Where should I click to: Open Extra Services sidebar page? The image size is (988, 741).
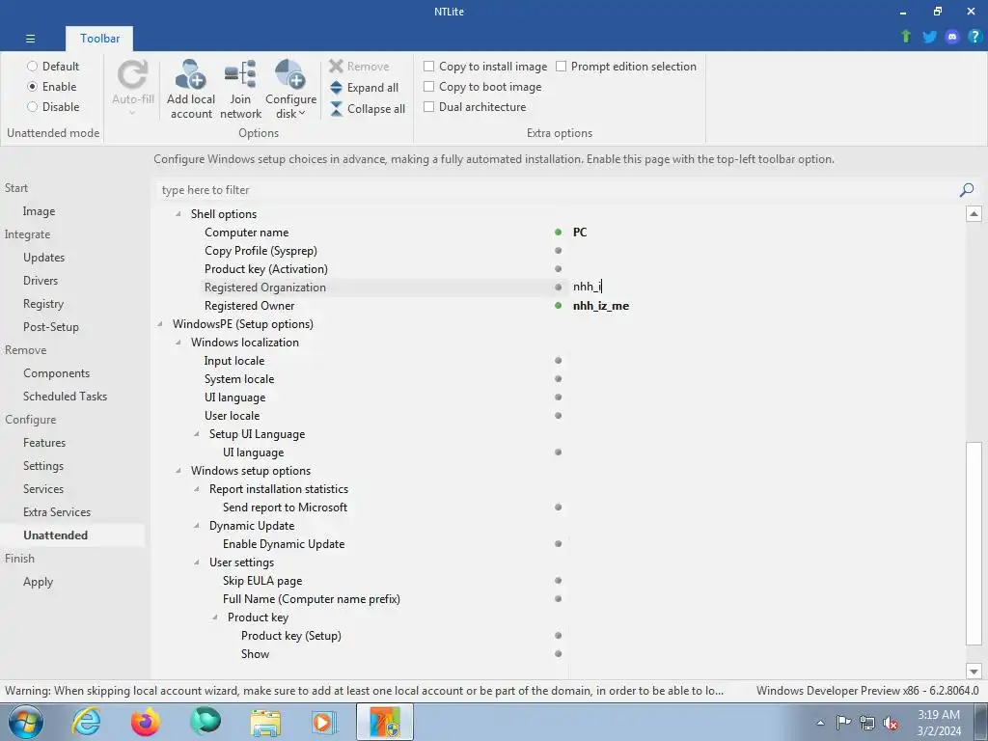click(57, 512)
